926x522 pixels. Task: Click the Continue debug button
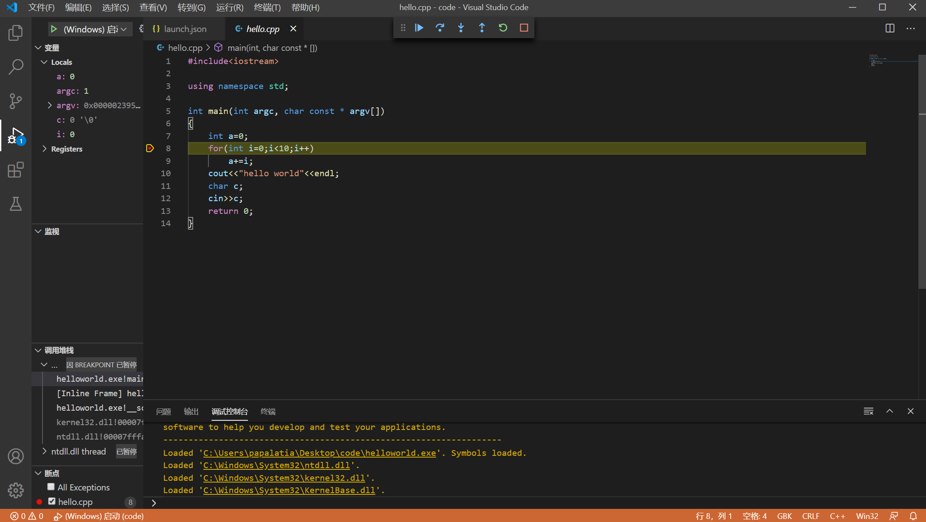pyautogui.click(x=419, y=28)
